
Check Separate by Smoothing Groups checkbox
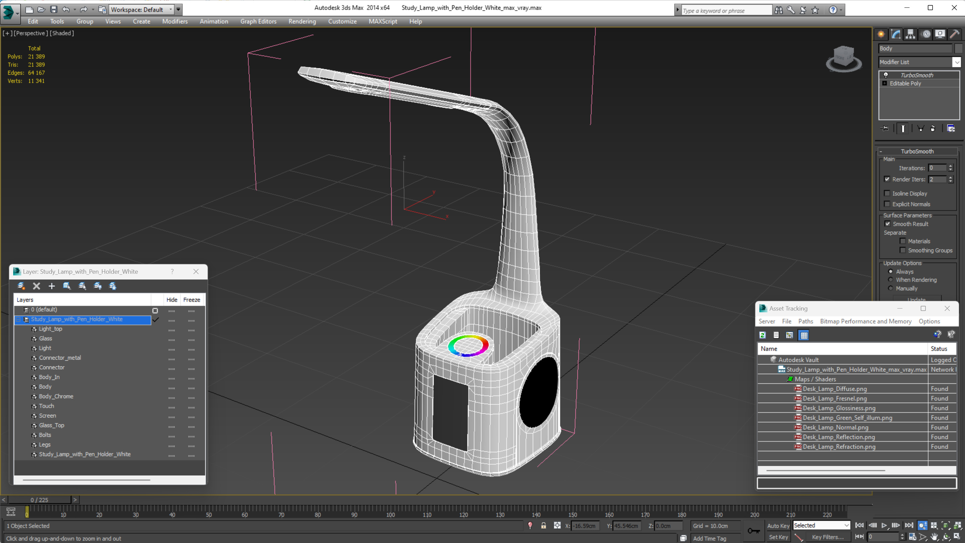pos(903,250)
